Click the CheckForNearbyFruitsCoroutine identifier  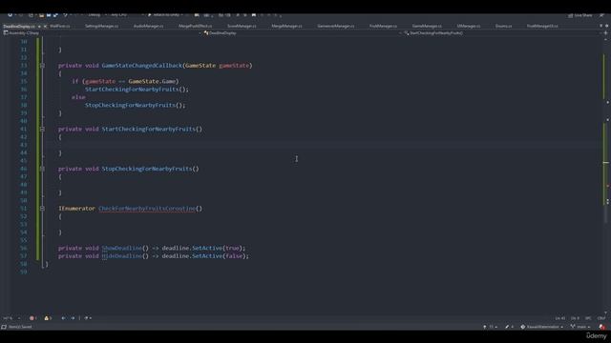click(x=147, y=208)
